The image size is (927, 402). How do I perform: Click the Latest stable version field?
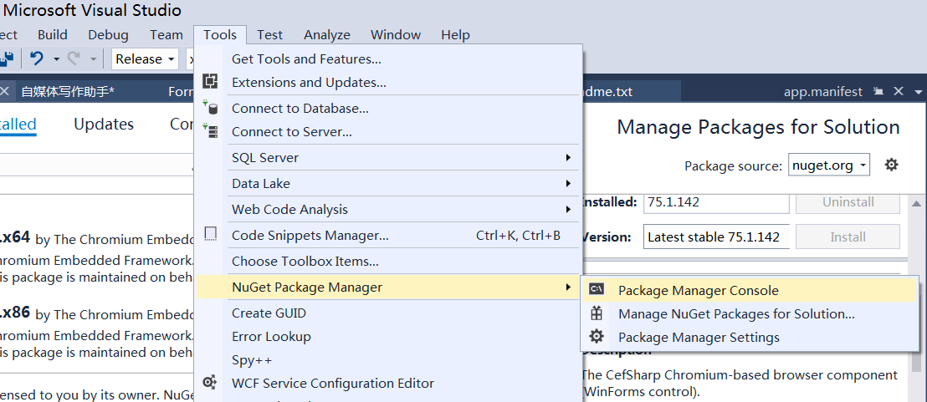point(715,237)
